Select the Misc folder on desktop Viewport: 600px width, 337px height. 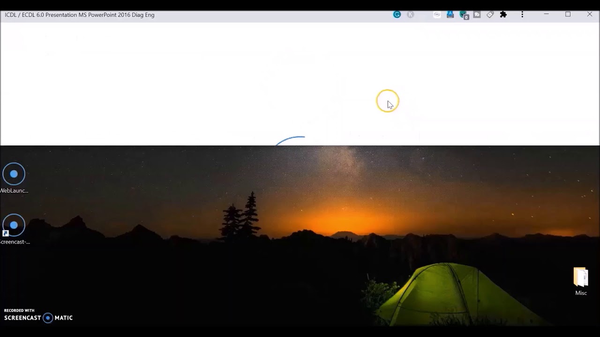(x=581, y=281)
